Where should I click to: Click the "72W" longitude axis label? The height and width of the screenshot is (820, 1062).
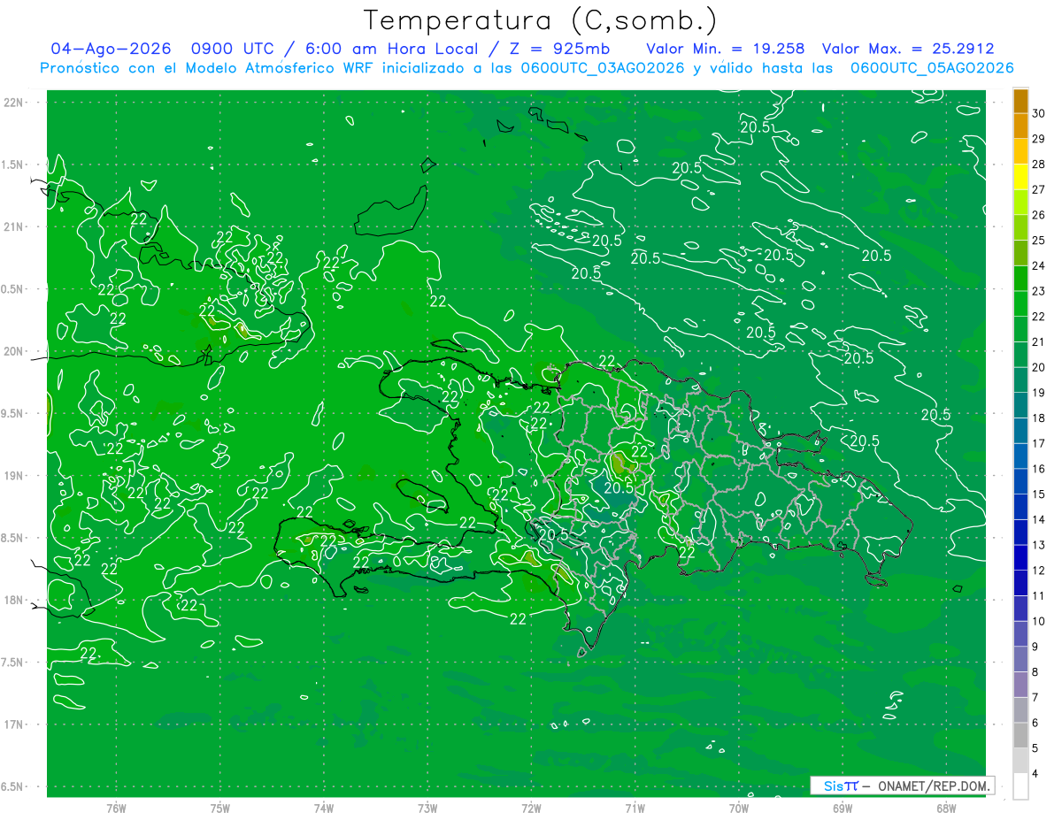point(531,808)
